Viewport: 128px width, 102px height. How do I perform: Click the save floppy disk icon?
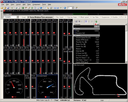tap(8, 8)
